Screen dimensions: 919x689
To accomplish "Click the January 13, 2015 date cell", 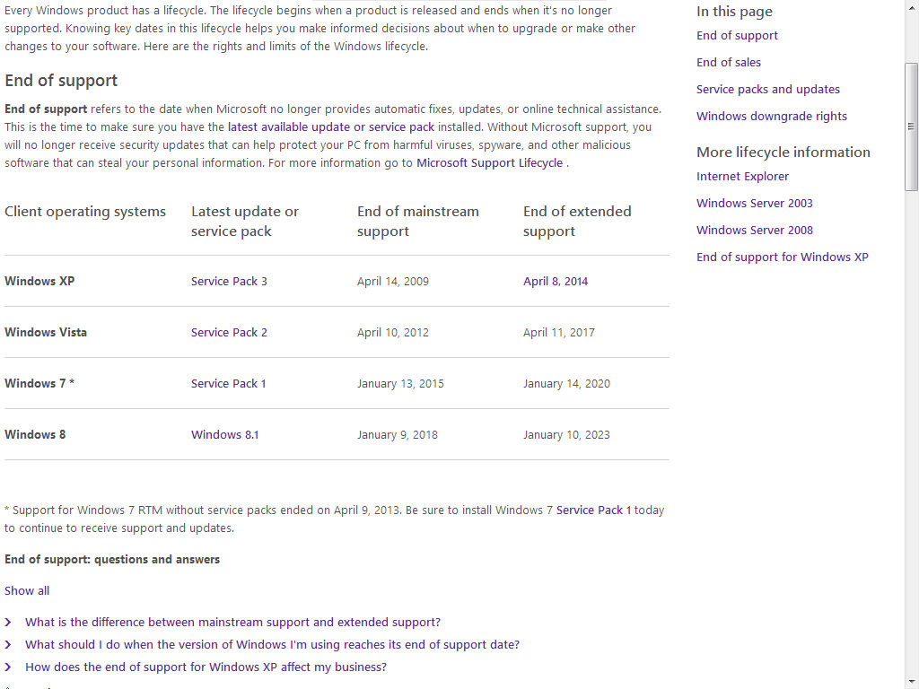I will (400, 384).
